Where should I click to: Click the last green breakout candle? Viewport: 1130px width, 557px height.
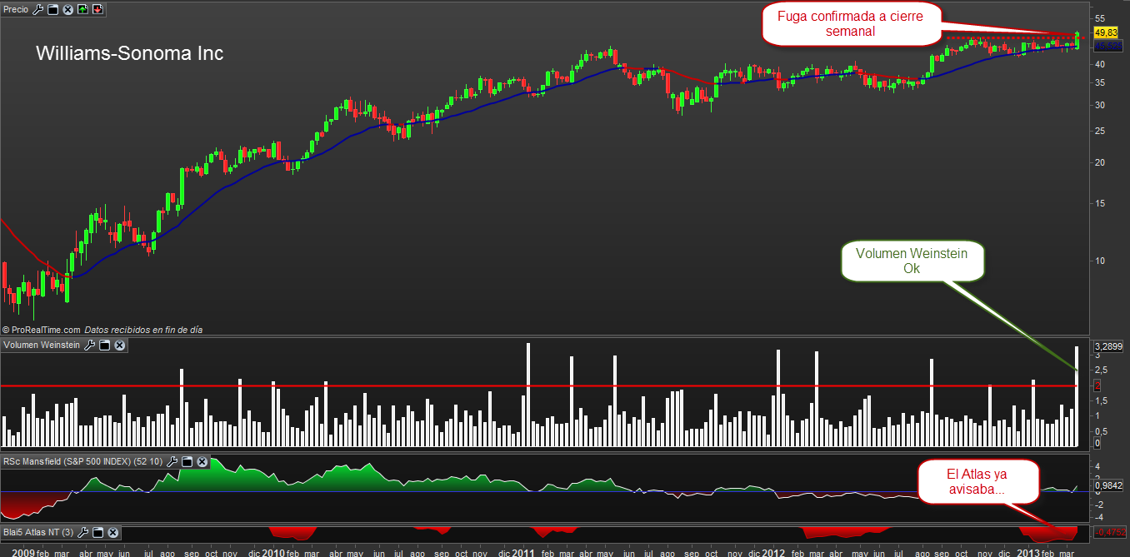point(1077,39)
